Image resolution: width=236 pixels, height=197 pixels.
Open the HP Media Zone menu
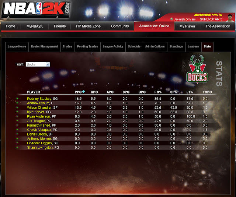[88, 26]
